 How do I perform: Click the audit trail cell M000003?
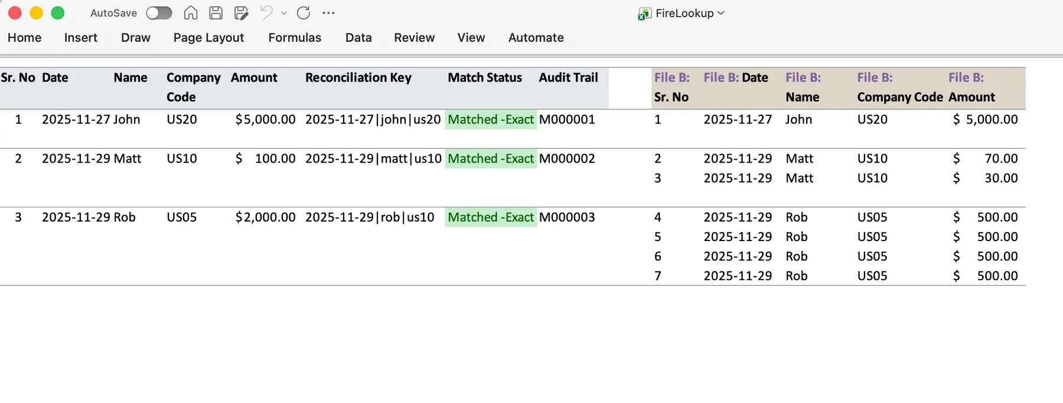tap(567, 217)
